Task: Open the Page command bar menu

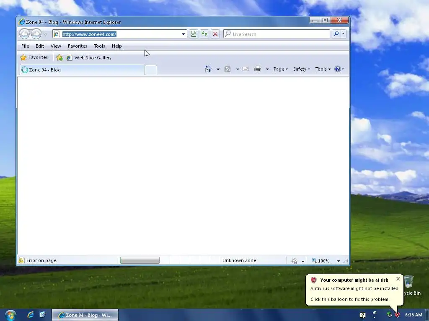Action: pyautogui.click(x=281, y=69)
